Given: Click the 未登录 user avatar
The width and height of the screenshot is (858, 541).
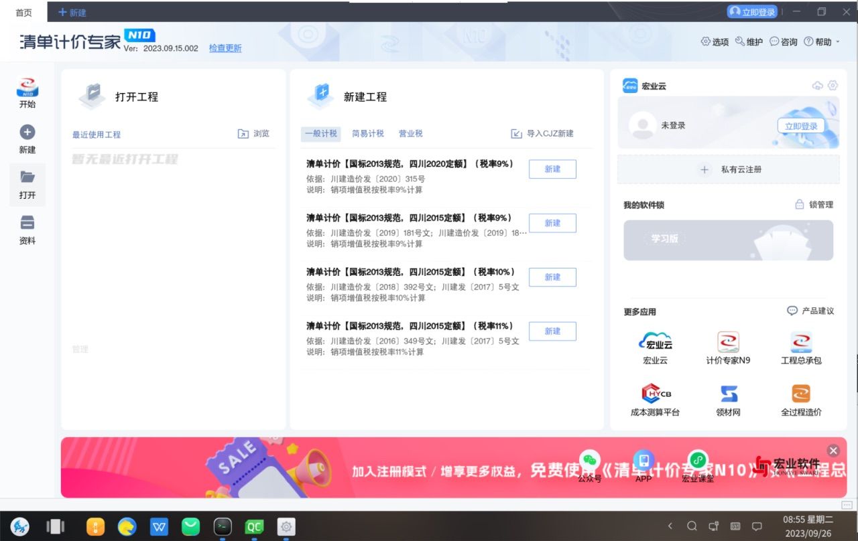Looking at the screenshot, I should click(x=643, y=125).
